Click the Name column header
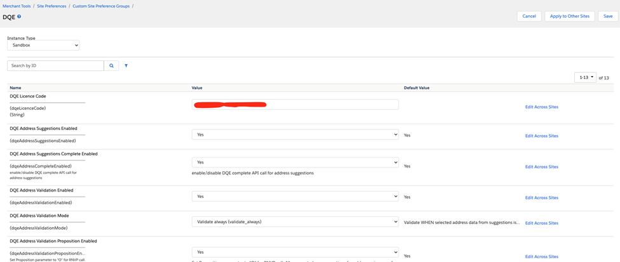This screenshot has height=262, width=620. (x=15, y=88)
